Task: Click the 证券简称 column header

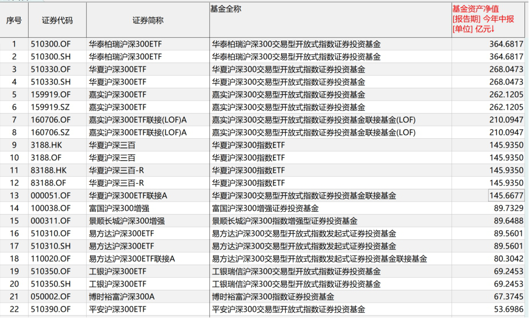Action: coord(148,20)
